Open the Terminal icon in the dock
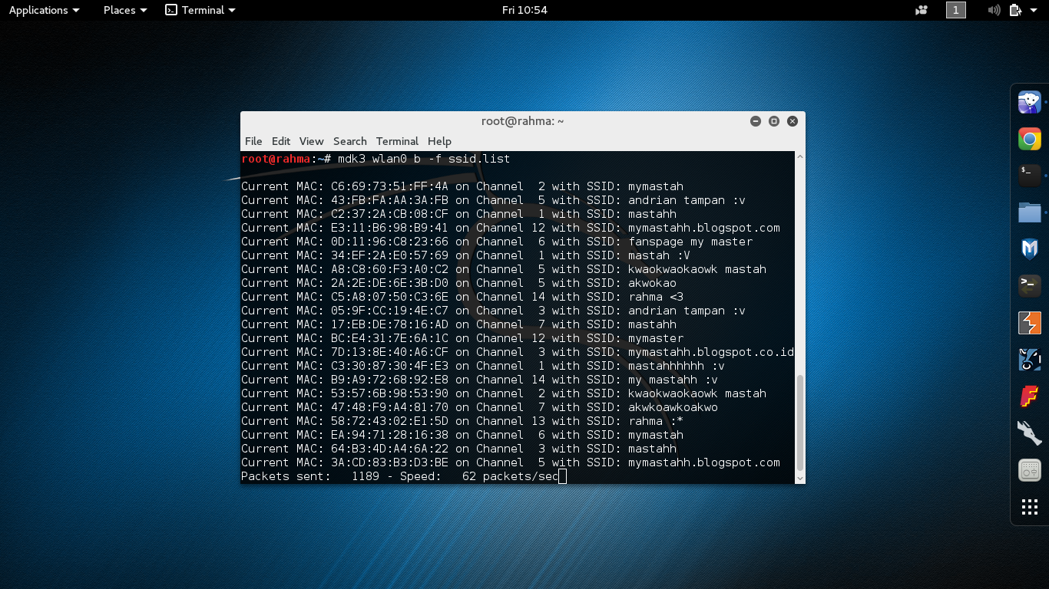Viewport: 1049px width, 589px height. (1029, 176)
